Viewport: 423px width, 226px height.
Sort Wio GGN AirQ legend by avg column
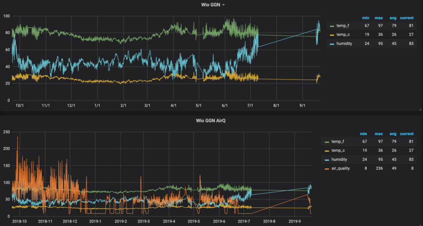pos(392,134)
